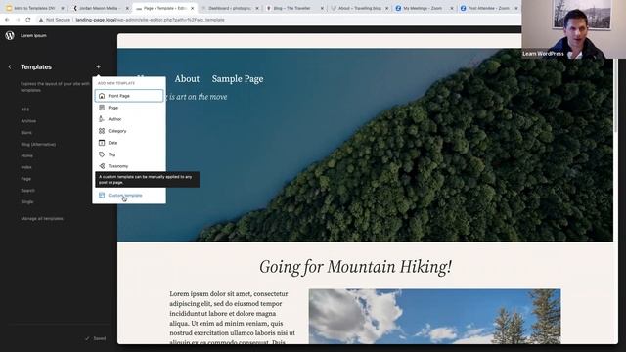
Task: Click the Lorem ipsum site title
Action: coord(33,35)
